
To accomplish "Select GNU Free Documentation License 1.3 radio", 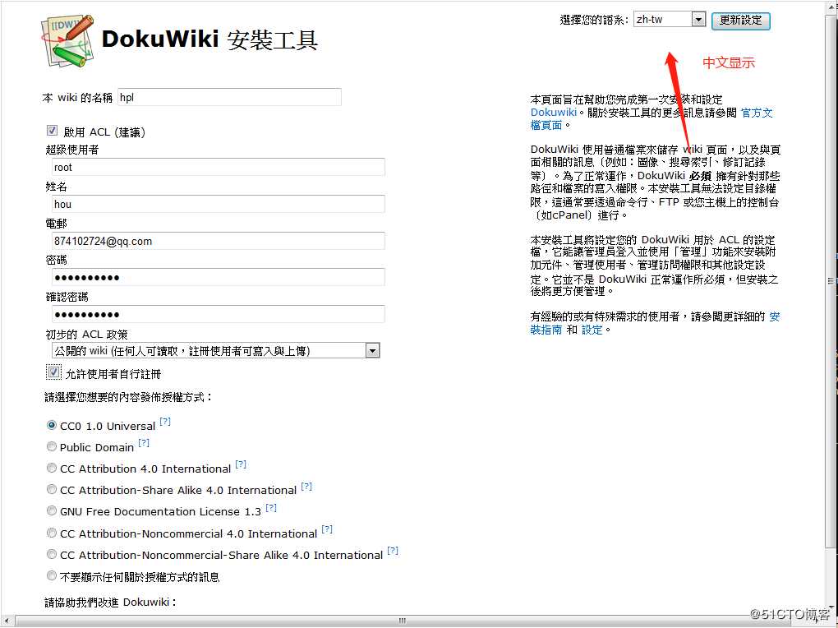I will point(51,510).
